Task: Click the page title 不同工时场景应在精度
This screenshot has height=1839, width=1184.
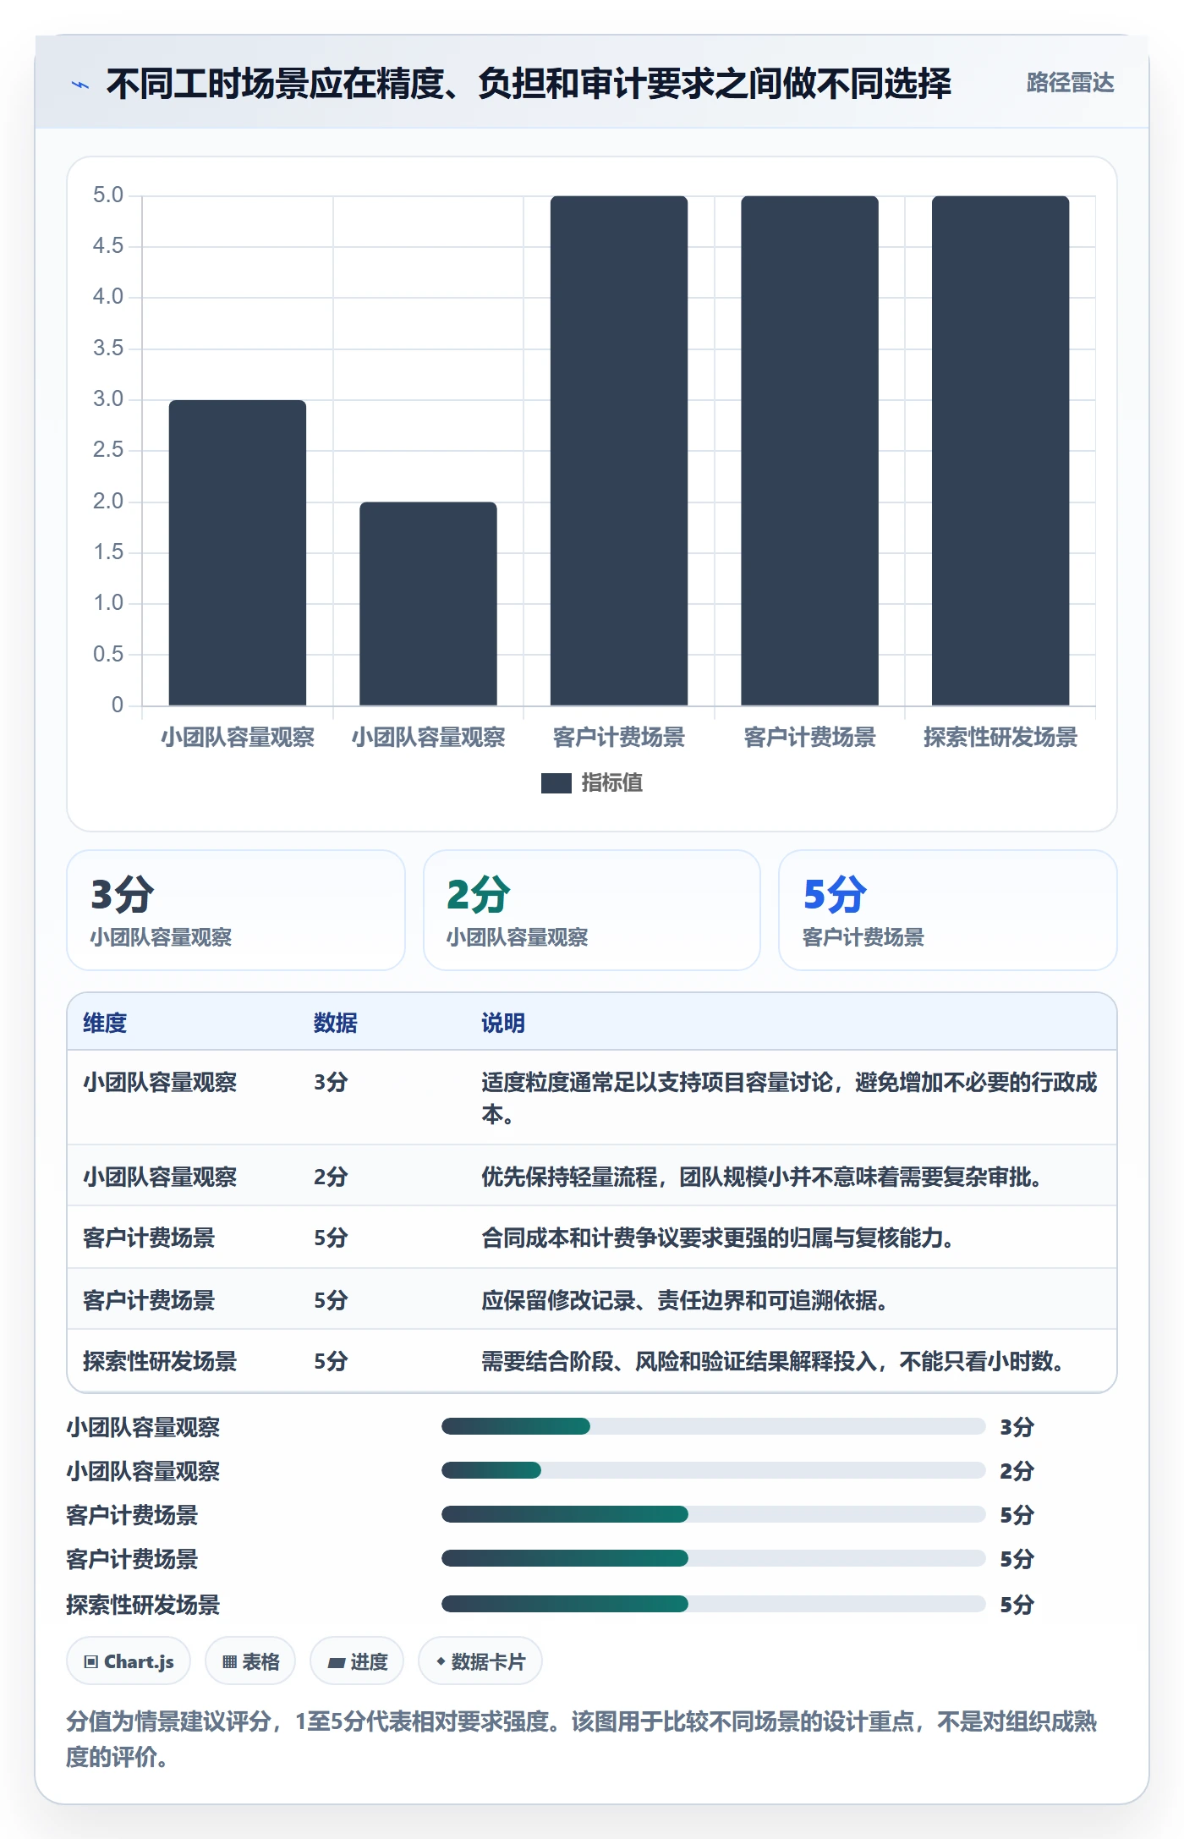Action: [x=529, y=84]
